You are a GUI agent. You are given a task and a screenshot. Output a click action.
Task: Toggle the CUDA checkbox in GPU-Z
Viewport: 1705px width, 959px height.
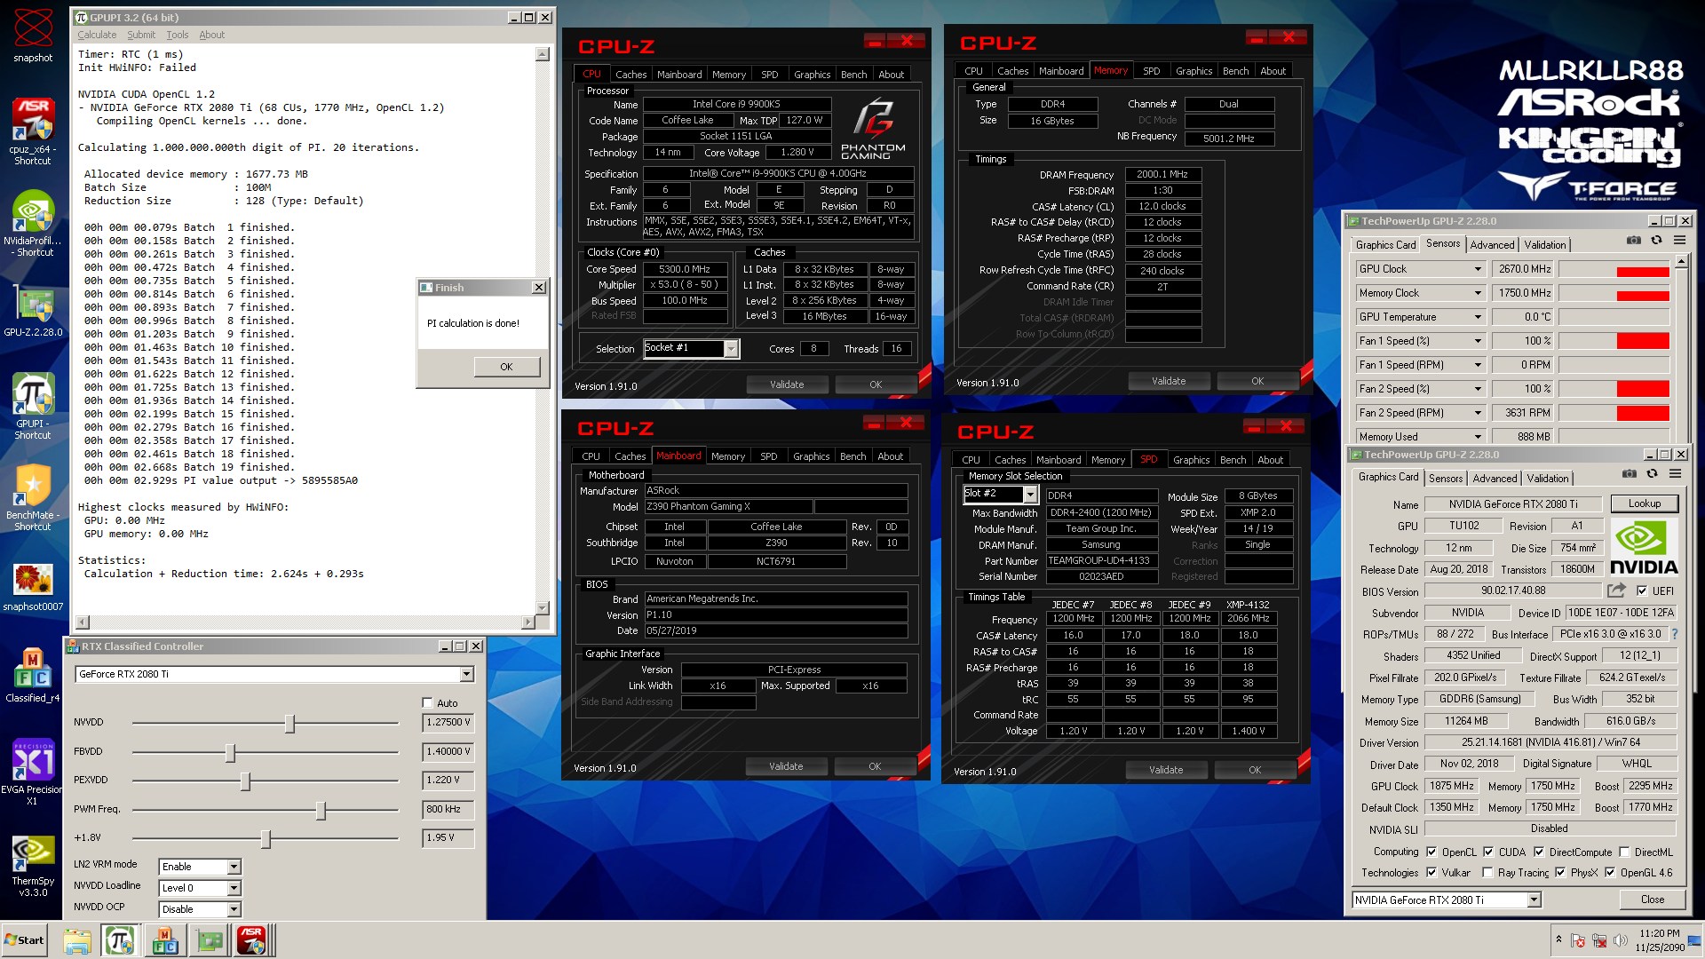[x=1488, y=852]
